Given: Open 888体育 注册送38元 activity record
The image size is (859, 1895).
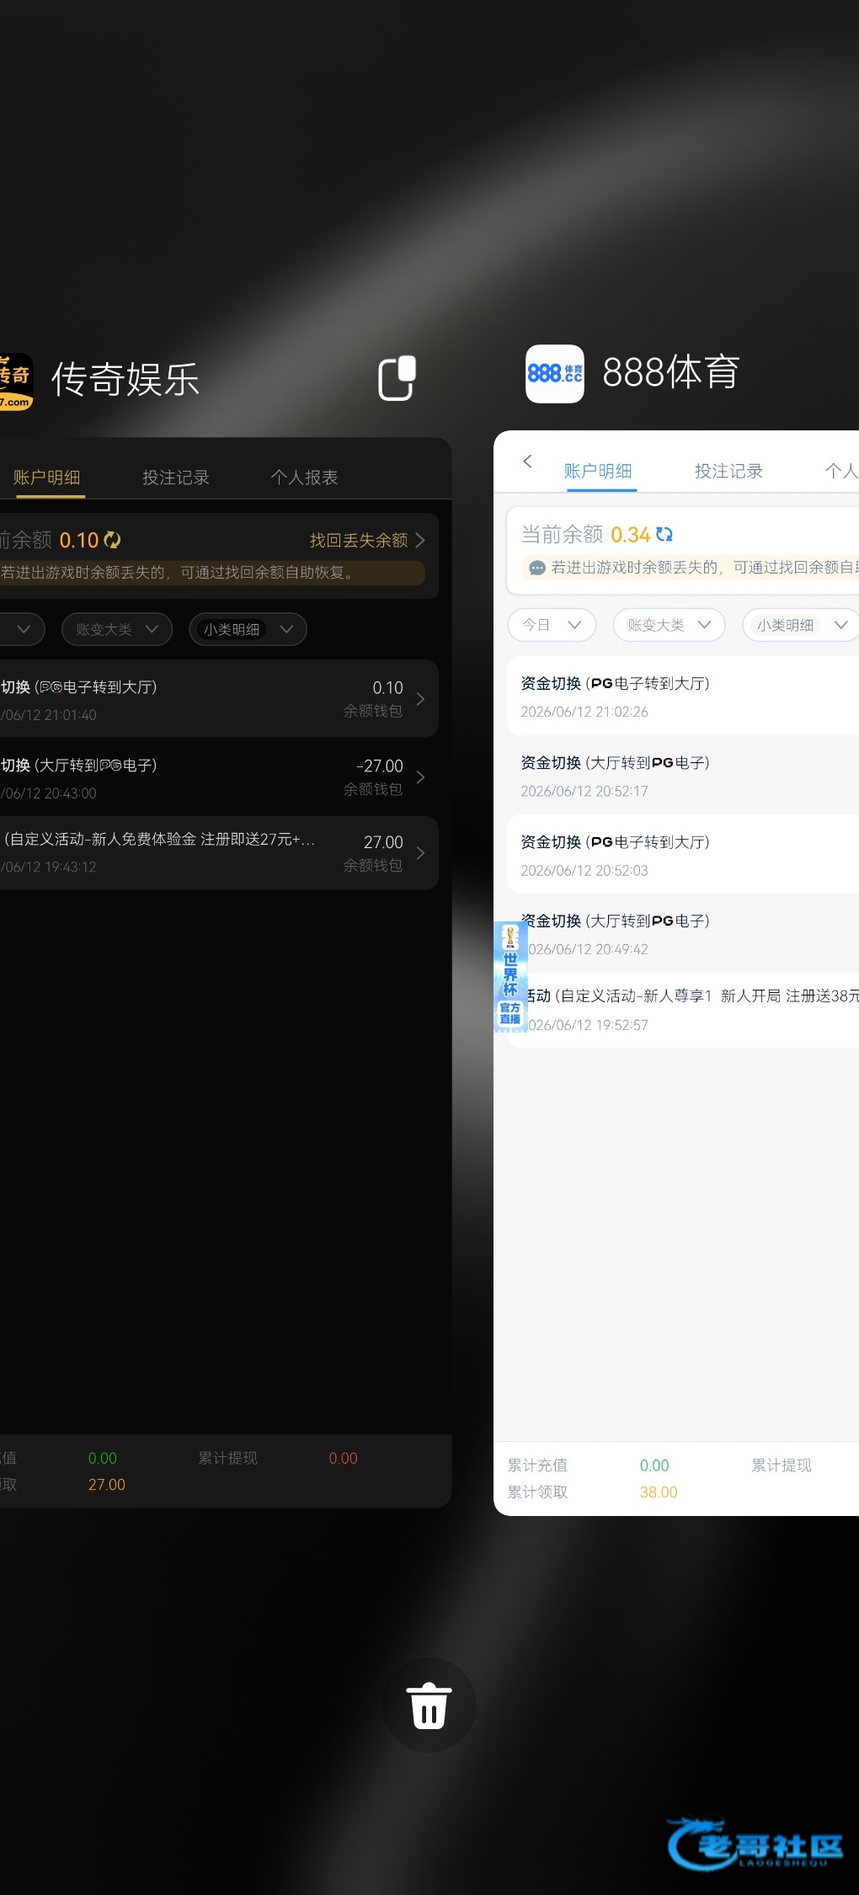Looking at the screenshot, I should click(x=683, y=1009).
